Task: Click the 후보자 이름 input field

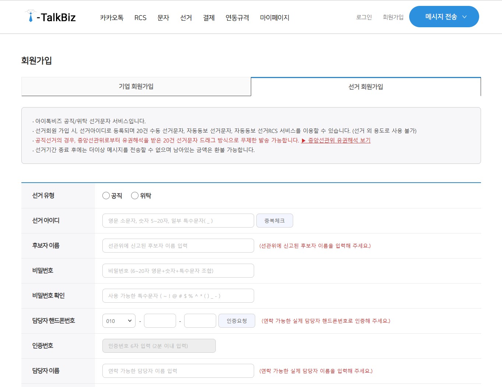Action: (x=178, y=245)
